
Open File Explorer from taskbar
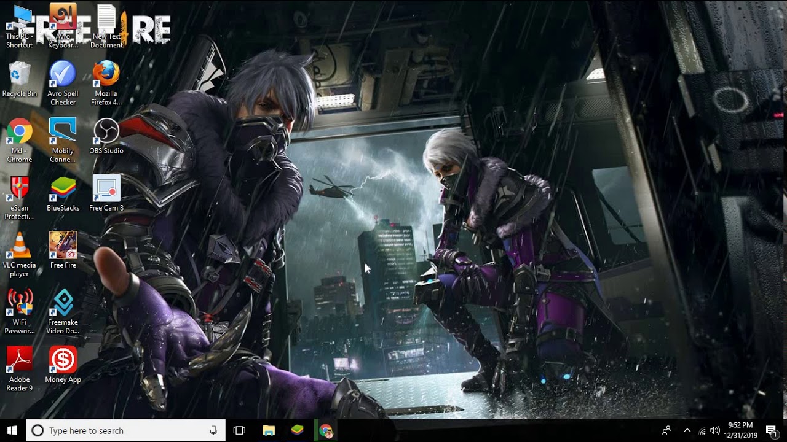click(x=269, y=430)
